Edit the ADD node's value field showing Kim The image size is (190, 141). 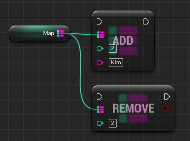116,62
